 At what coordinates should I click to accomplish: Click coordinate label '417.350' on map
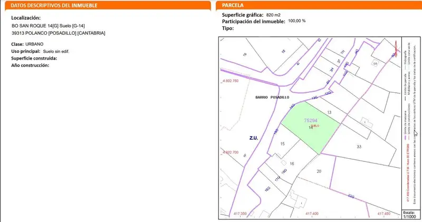240,214
